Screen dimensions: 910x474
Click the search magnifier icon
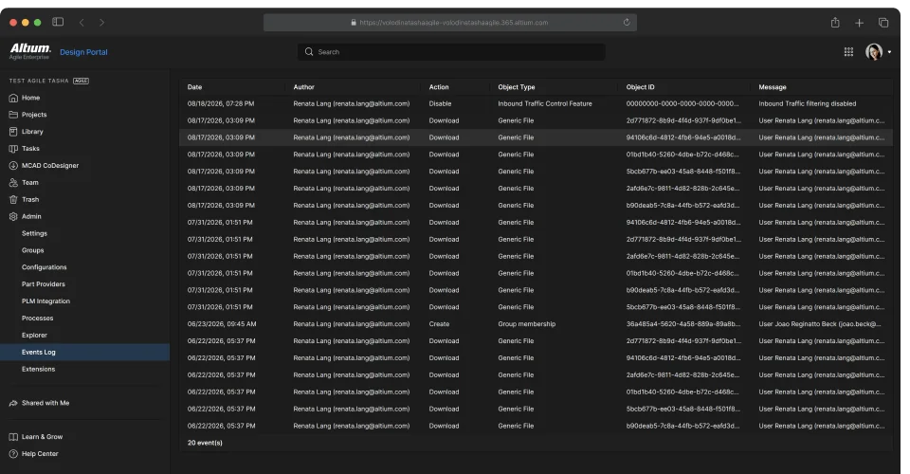point(309,51)
